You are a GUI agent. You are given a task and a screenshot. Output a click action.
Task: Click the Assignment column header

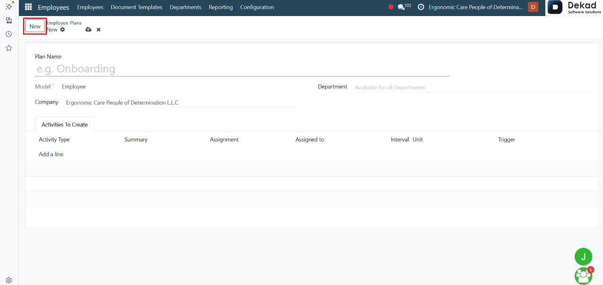[224, 140]
